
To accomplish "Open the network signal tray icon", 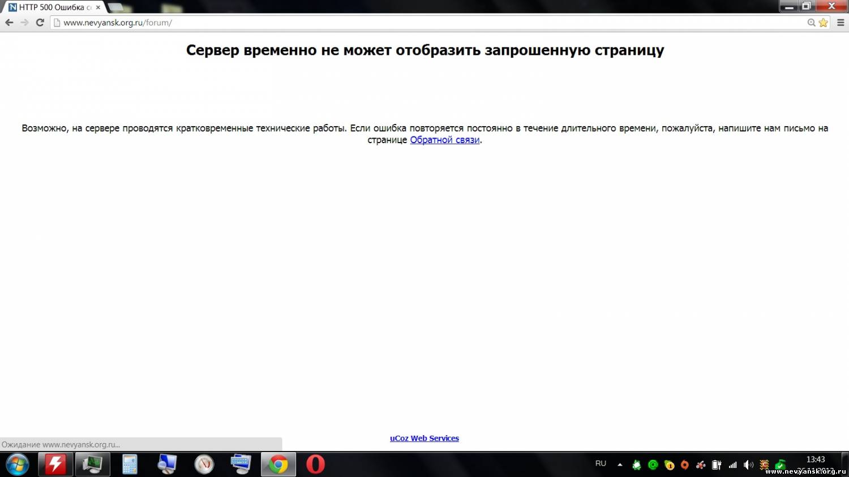I will [732, 465].
